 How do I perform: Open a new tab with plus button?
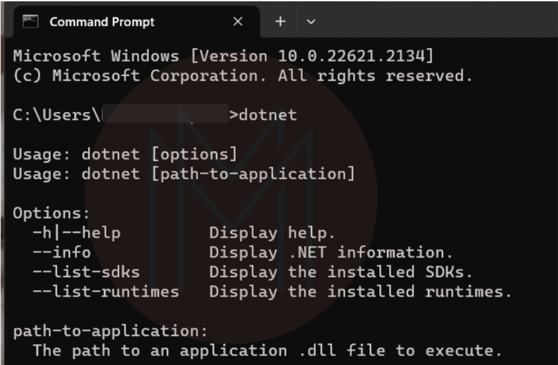tap(280, 22)
